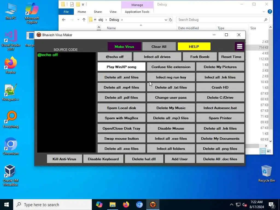280x210 pixels.
Task: Select the Everything search desktop shortcut
Action: pos(11,119)
